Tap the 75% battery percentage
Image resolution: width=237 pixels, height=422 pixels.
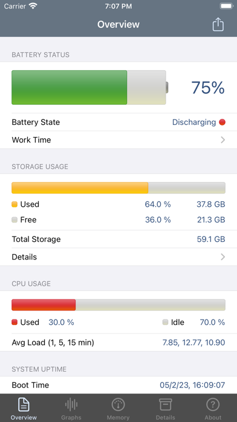(x=208, y=87)
